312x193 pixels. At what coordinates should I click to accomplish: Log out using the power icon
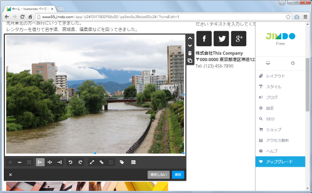point(293,63)
